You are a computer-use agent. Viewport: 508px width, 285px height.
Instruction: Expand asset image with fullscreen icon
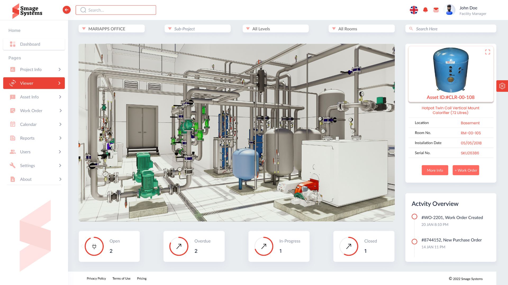(x=487, y=52)
